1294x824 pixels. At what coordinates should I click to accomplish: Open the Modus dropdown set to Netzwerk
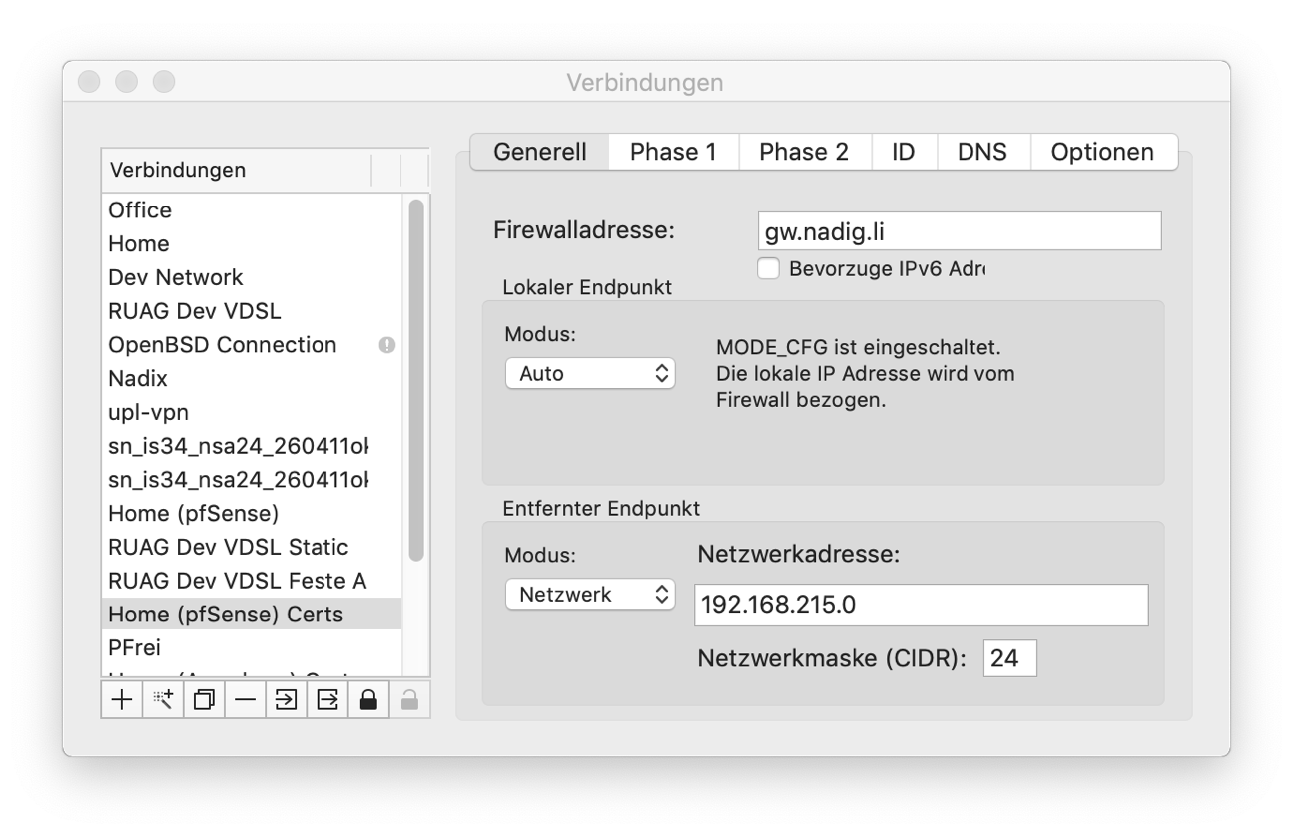[x=590, y=595]
